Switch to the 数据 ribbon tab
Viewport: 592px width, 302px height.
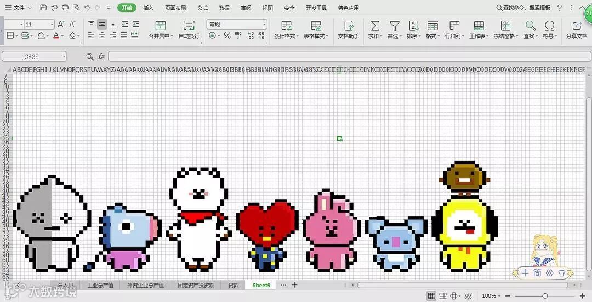click(224, 8)
